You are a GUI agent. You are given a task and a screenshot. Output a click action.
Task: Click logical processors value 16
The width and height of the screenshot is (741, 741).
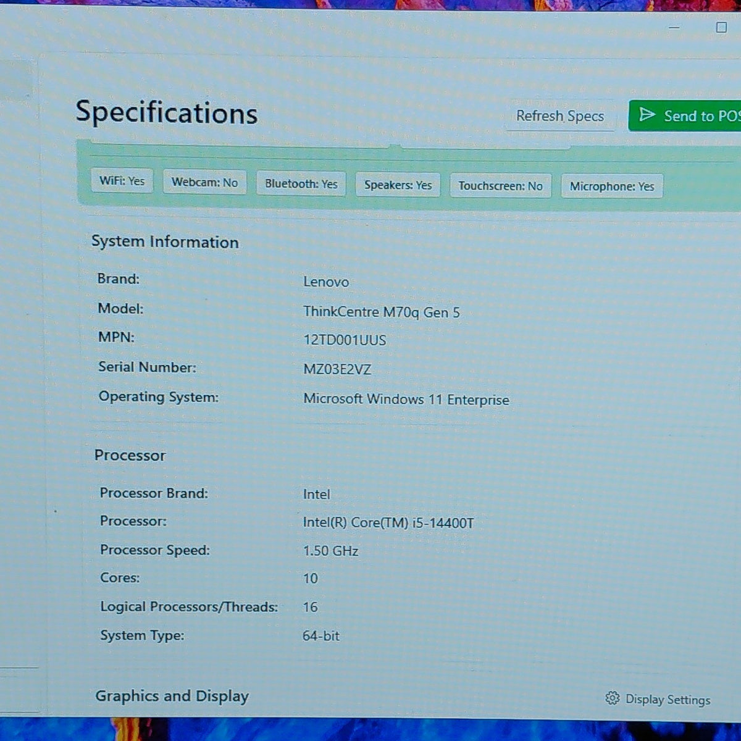(310, 607)
